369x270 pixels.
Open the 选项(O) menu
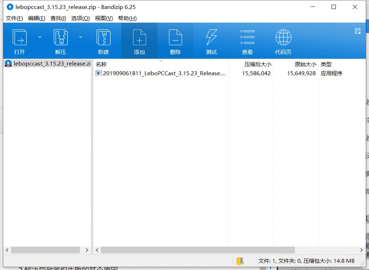[x=81, y=18]
